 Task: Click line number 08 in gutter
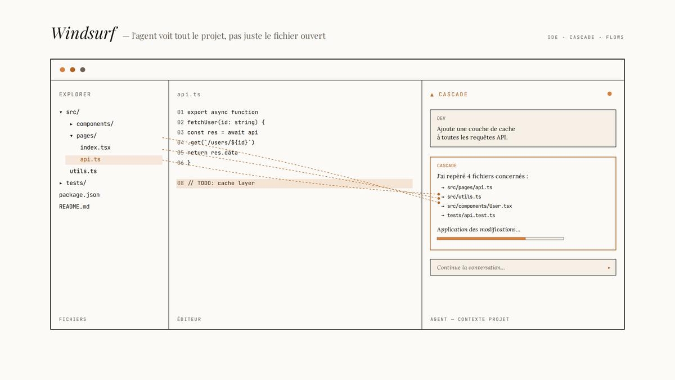point(181,184)
